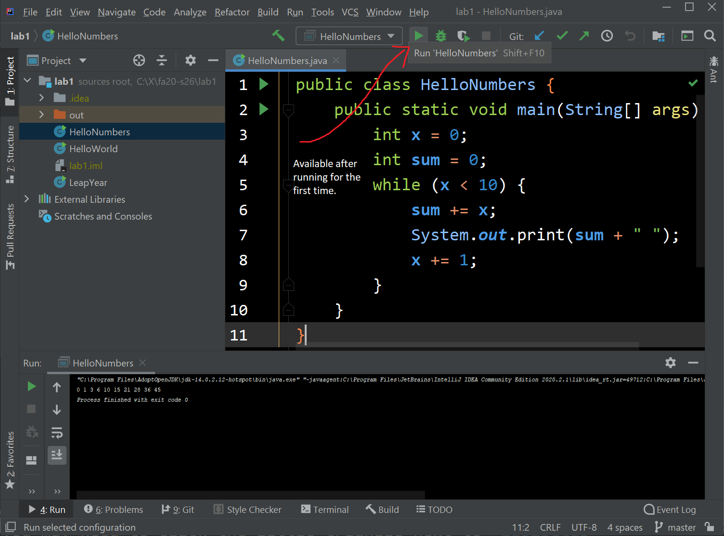Toggle the Pull Requests side tab
Viewport: 724px width, 536px height.
point(10,236)
